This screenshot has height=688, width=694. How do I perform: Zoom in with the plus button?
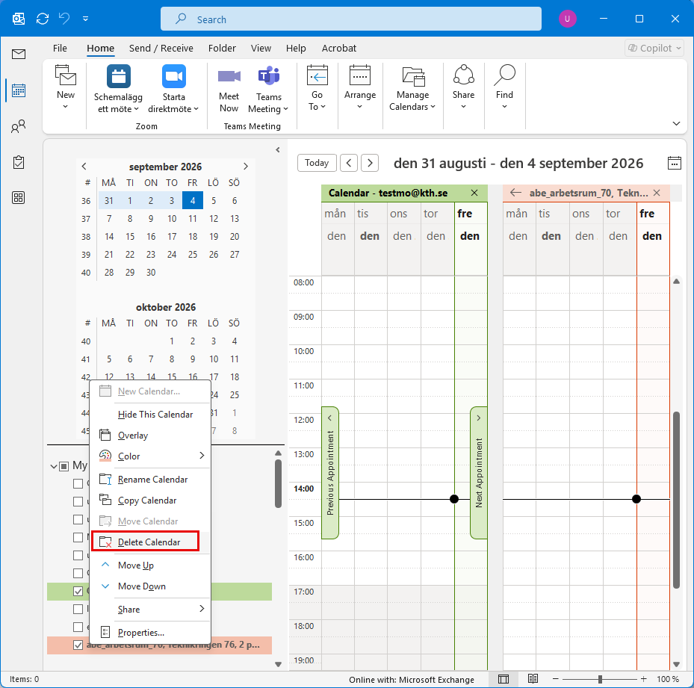[x=643, y=679]
